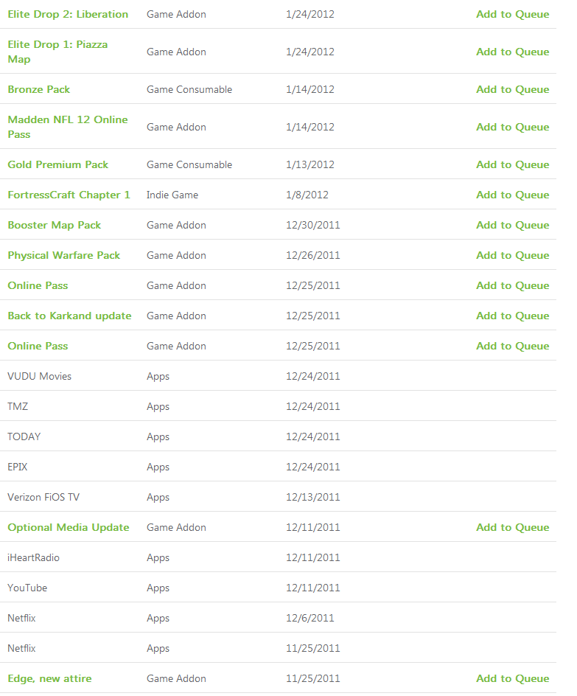This screenshot has width=577, height=696.
Task: Open the Gold Premium Pack link
Action: pos(57,164)
